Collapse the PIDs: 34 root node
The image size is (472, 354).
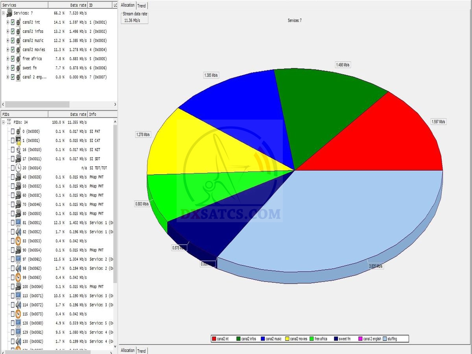click(3, 122)
